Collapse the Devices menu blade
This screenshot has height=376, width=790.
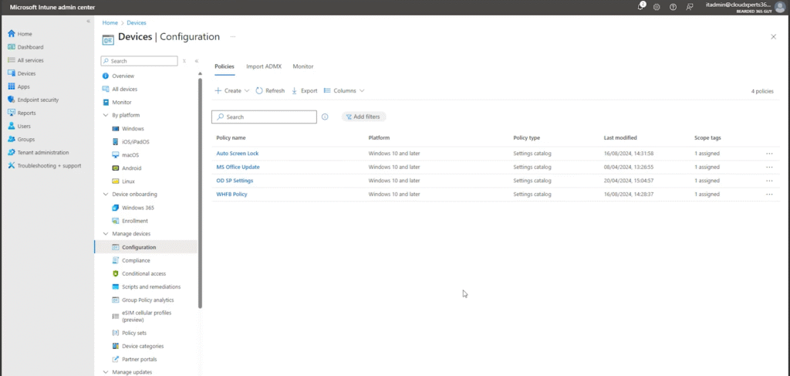[197, 61]
